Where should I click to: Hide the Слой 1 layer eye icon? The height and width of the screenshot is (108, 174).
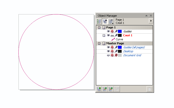(108, 35)
